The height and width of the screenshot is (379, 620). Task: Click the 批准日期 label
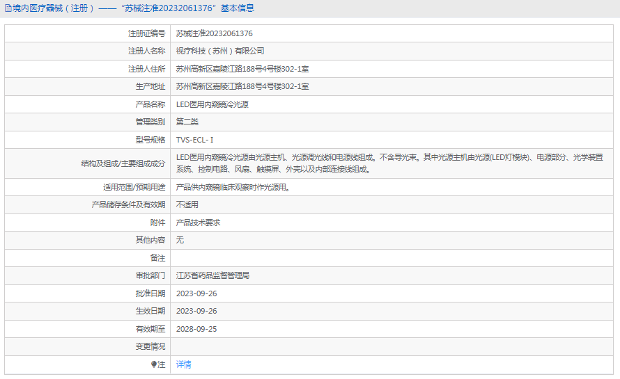(150, 293)
